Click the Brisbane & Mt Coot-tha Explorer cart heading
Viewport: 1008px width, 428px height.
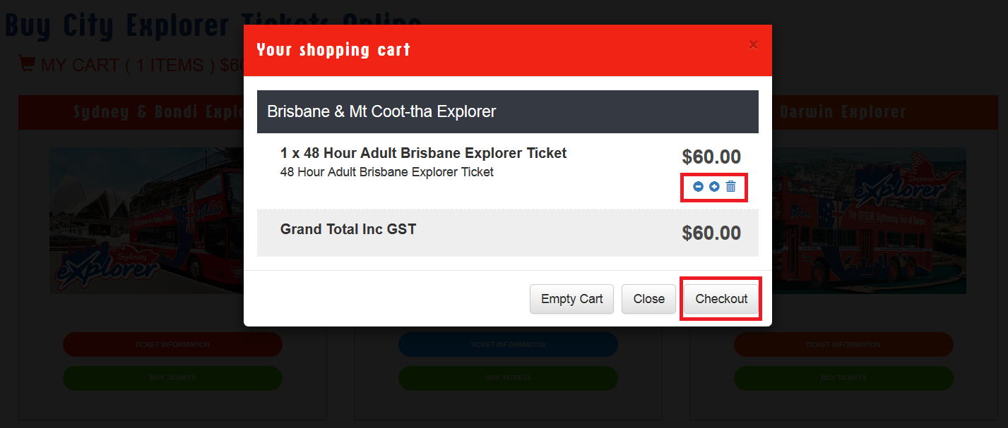click(x=381, y=111)
